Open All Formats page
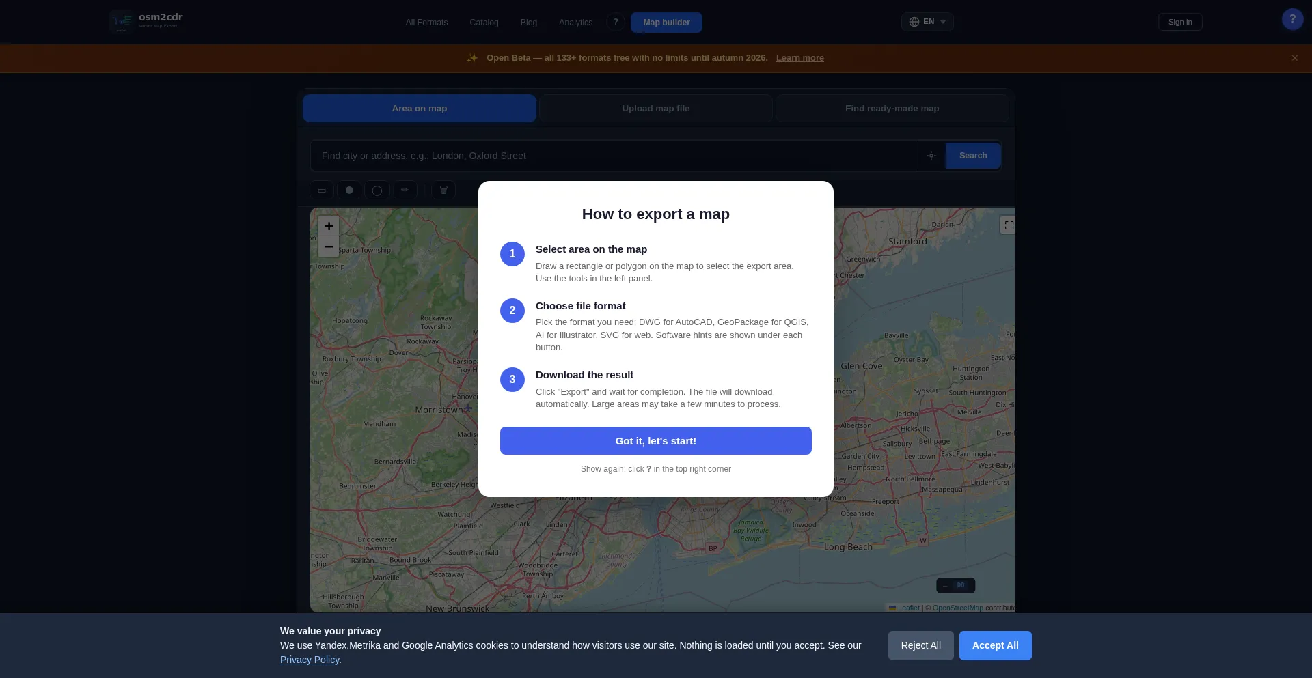This screenshot has width=1312, height=678. 426,23
